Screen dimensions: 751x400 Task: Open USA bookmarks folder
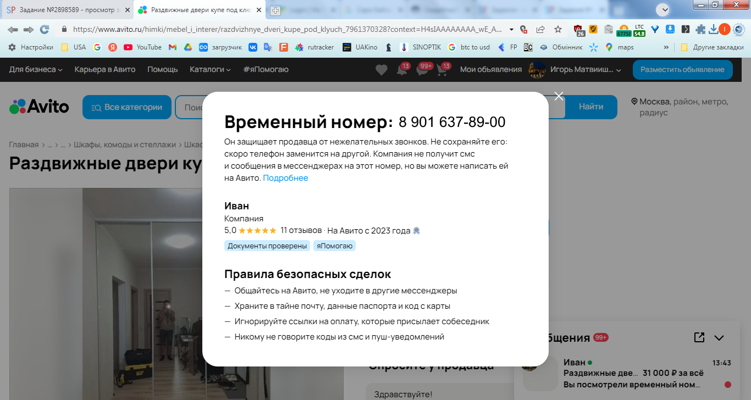point(73,47)
